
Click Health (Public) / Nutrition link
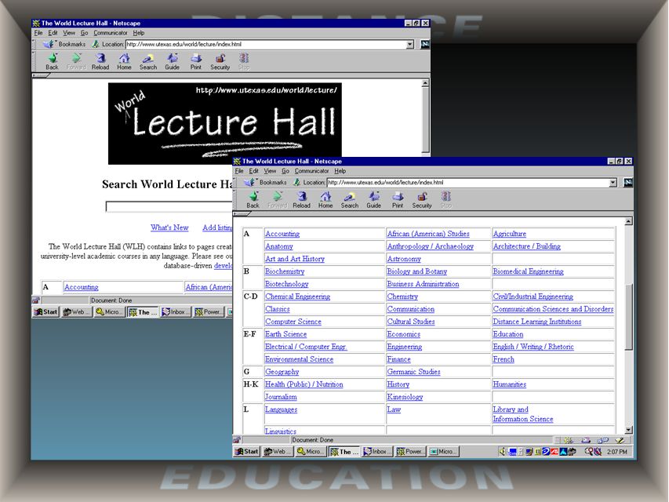pyautogui.click(x=304, y=384)
